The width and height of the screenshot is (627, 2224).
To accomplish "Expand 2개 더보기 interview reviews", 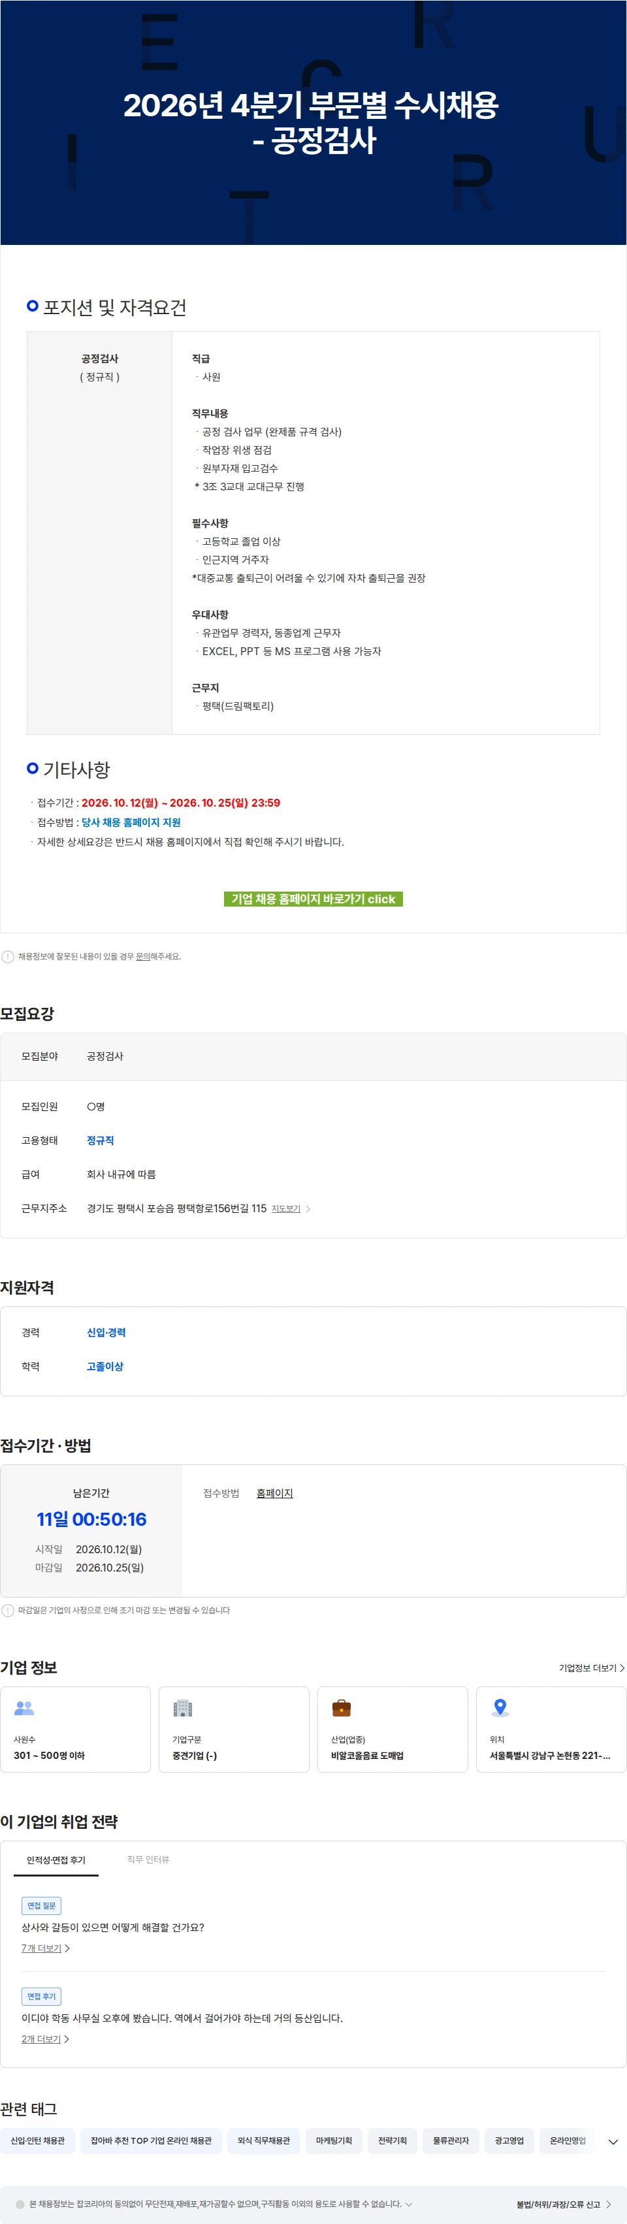I will pos(46,2039).
